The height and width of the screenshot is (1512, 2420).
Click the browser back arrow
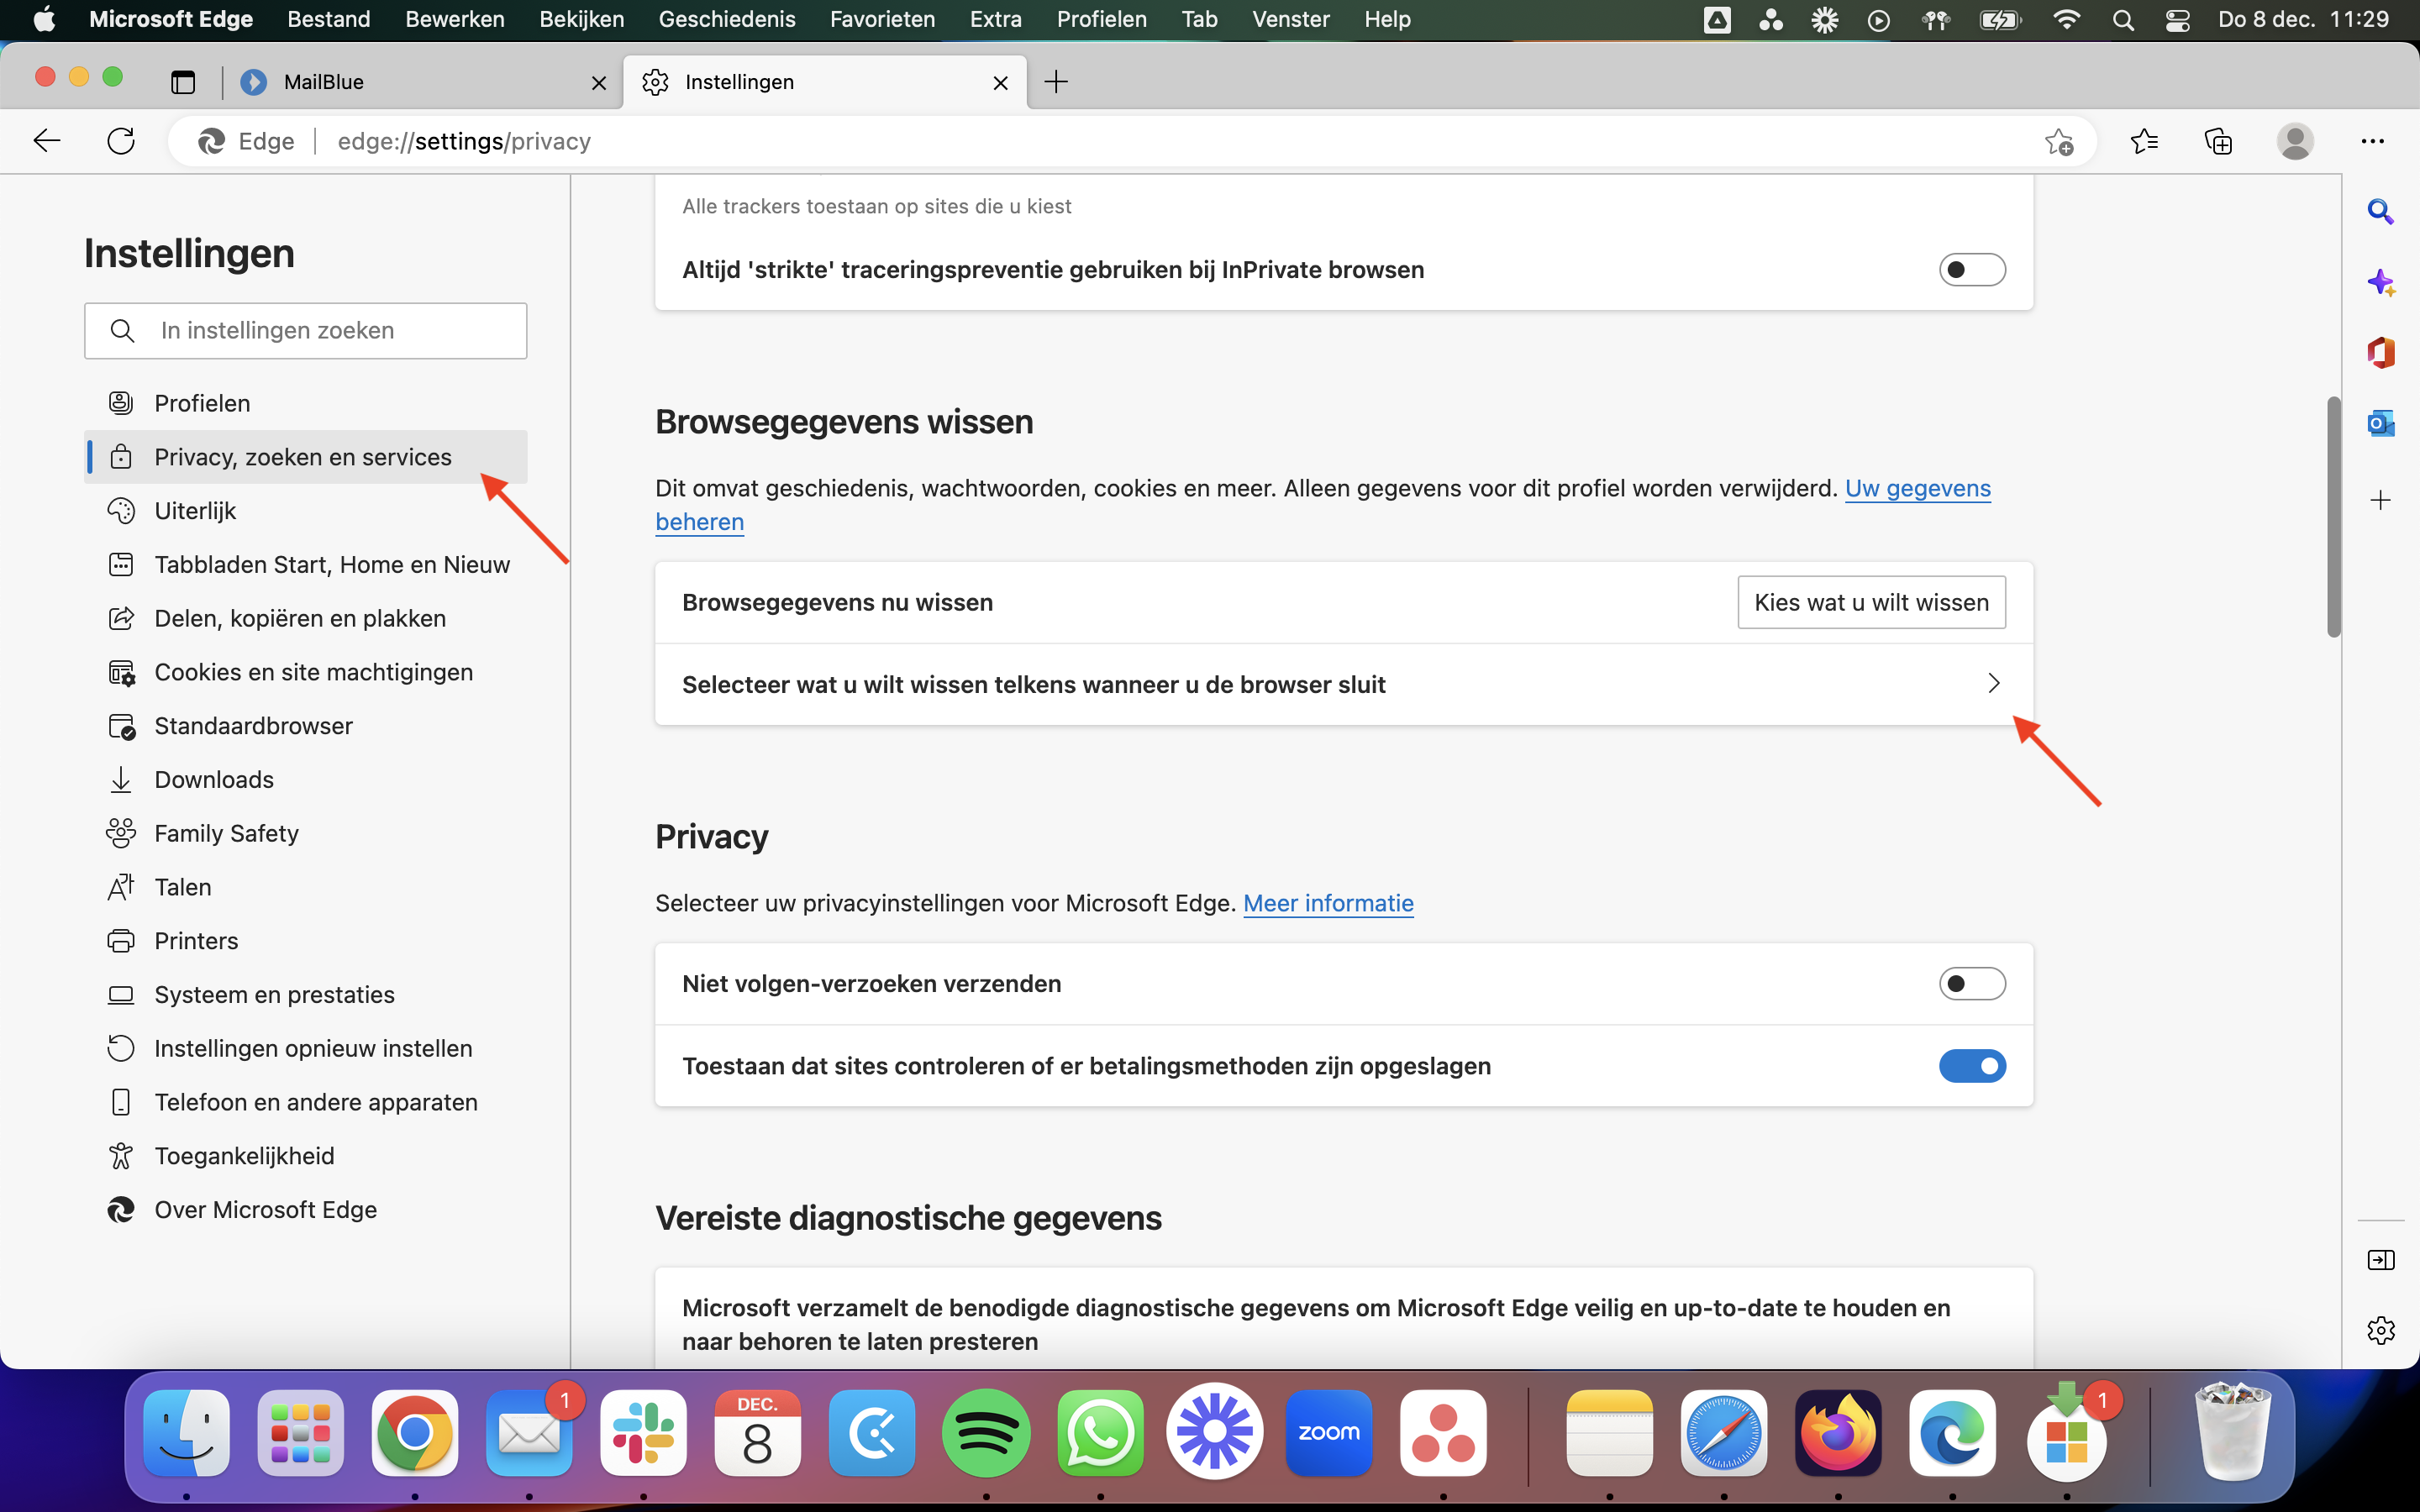pos(47,141)
